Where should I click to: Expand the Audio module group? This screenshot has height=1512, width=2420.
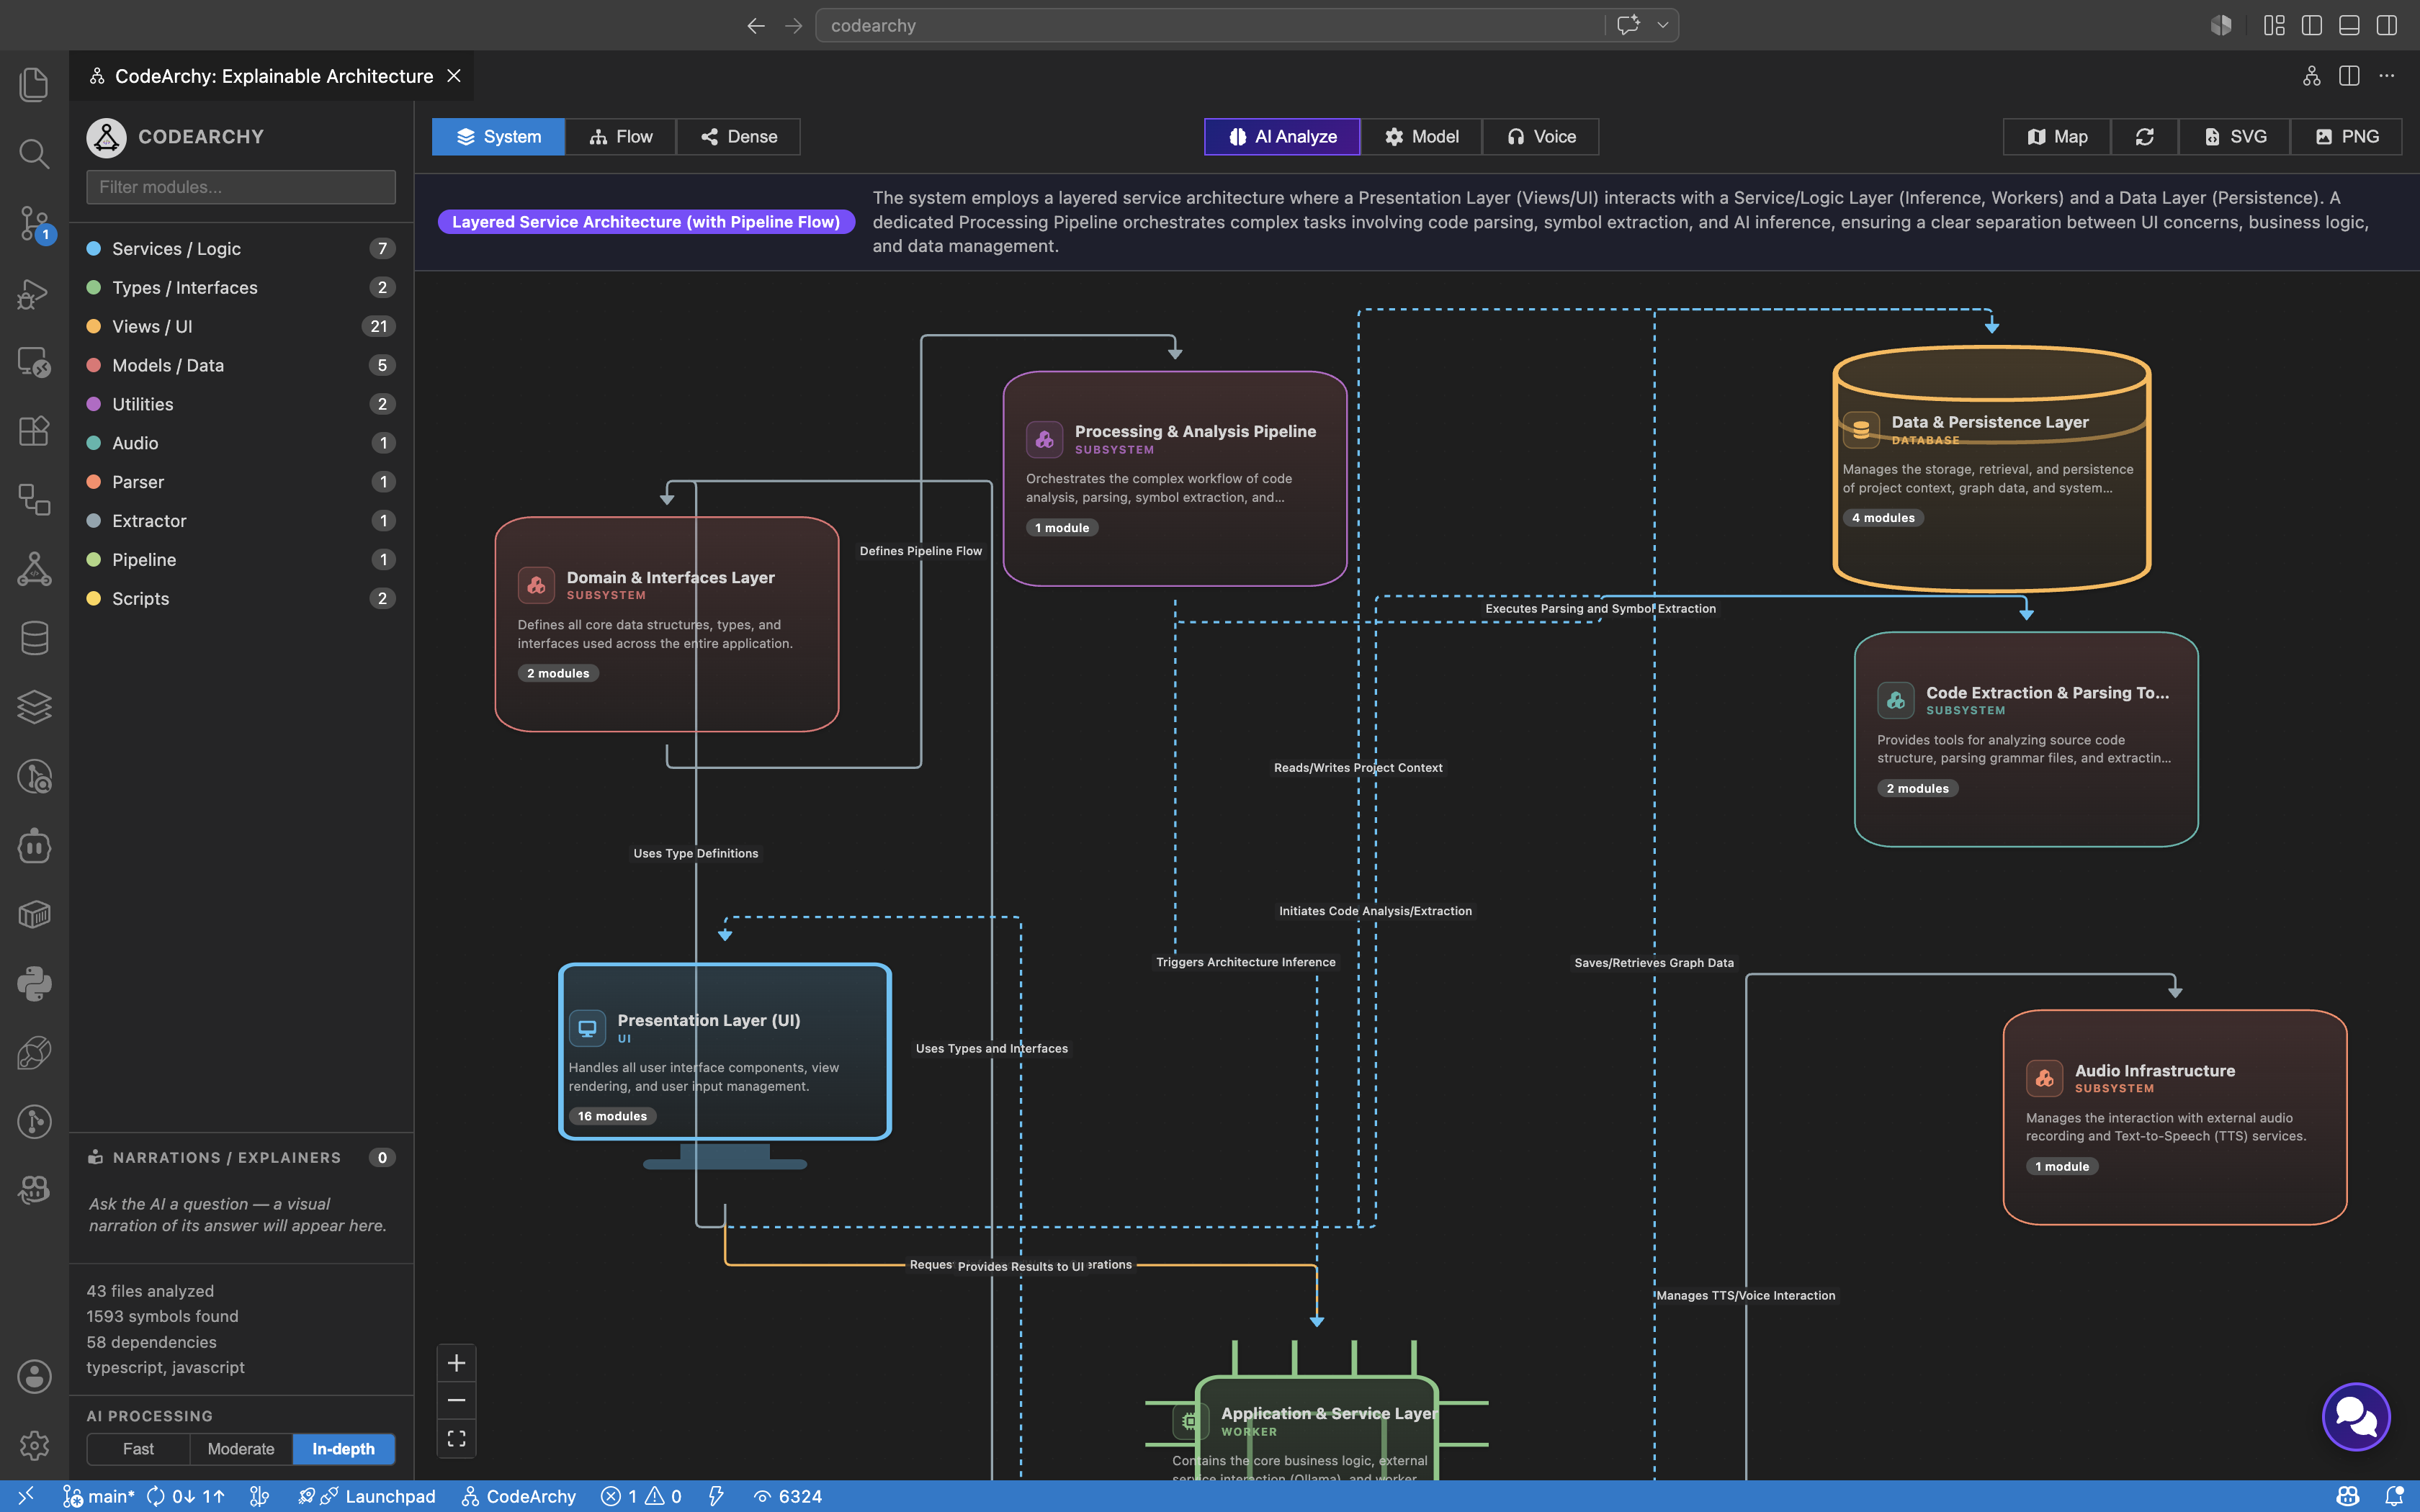click(240, 443)
